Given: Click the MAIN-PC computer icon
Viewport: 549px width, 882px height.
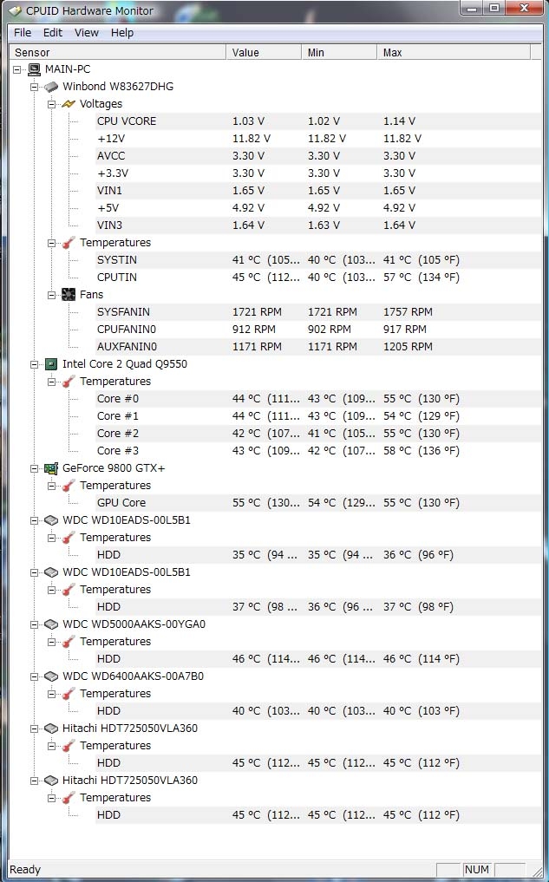Looking at the screenshot, I should [34, 69].
